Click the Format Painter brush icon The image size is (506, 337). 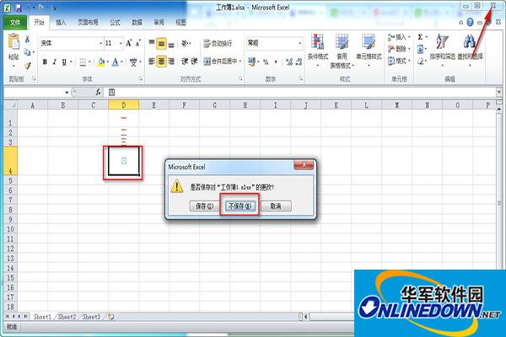pyautogui.click(x=28, y=66)
